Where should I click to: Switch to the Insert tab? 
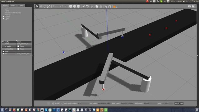coord(13,6)
